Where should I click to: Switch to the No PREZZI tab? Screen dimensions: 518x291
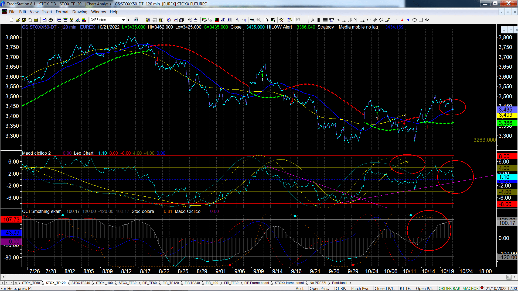pos(318,283)
